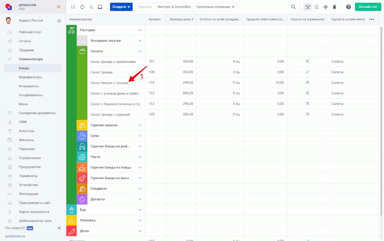Click the copy icon in toolbar
This screenshot has width=384, height=241.
click(91, 7)
